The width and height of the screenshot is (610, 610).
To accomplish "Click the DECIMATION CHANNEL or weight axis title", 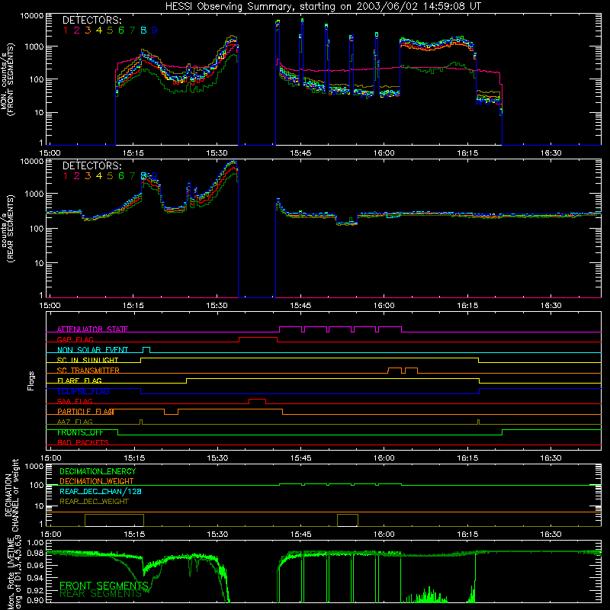I will tap(11, 495).
